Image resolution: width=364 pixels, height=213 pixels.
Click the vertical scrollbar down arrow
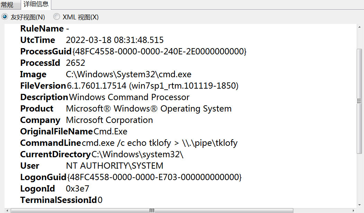pyautogui.click(x=359, y=204)
